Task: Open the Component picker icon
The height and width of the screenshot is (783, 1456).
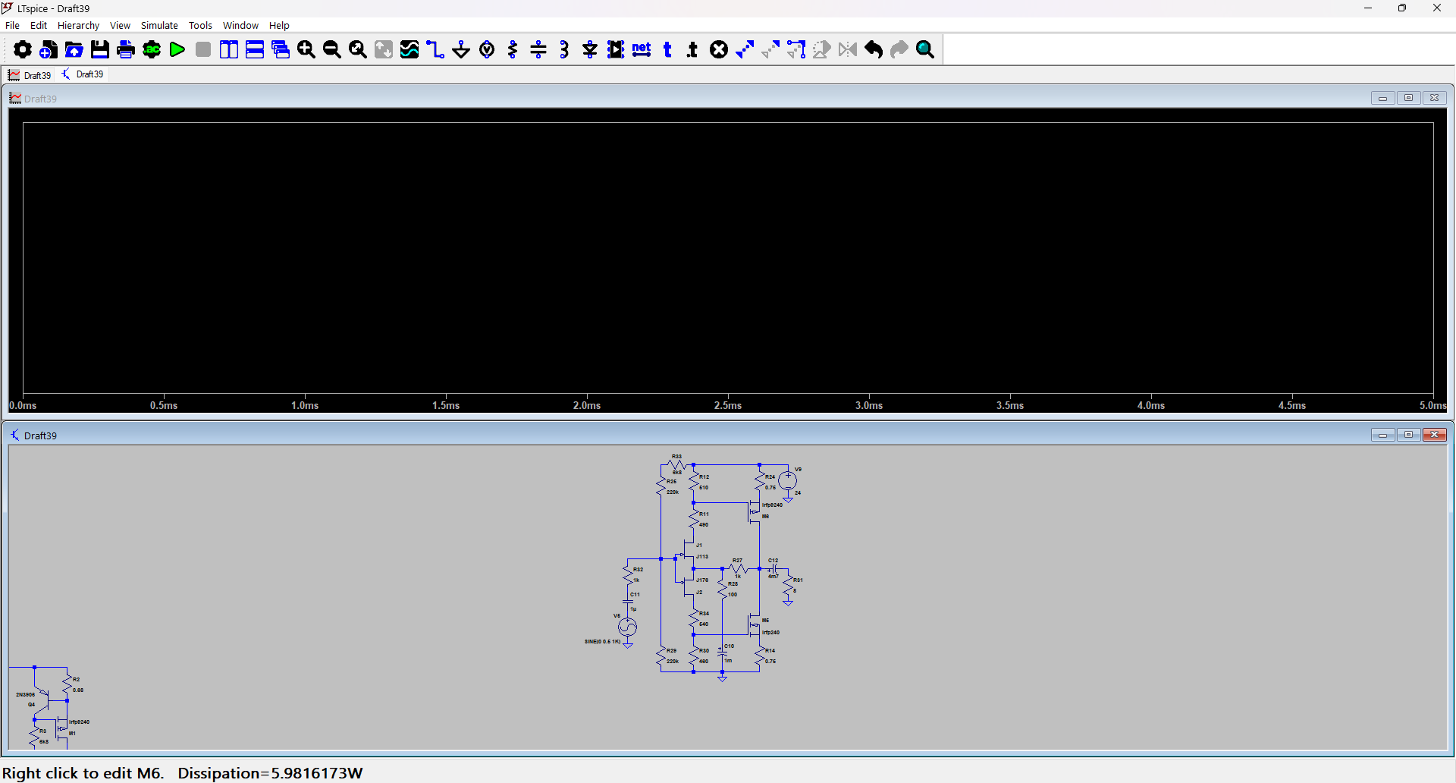Action: coord(616,50)
